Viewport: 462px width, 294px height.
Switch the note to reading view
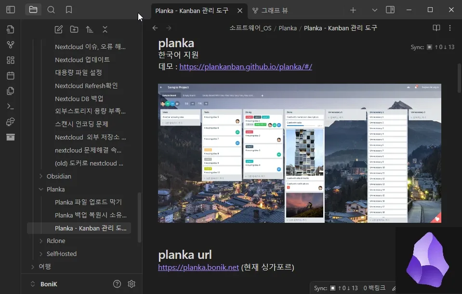pos(436,28)
